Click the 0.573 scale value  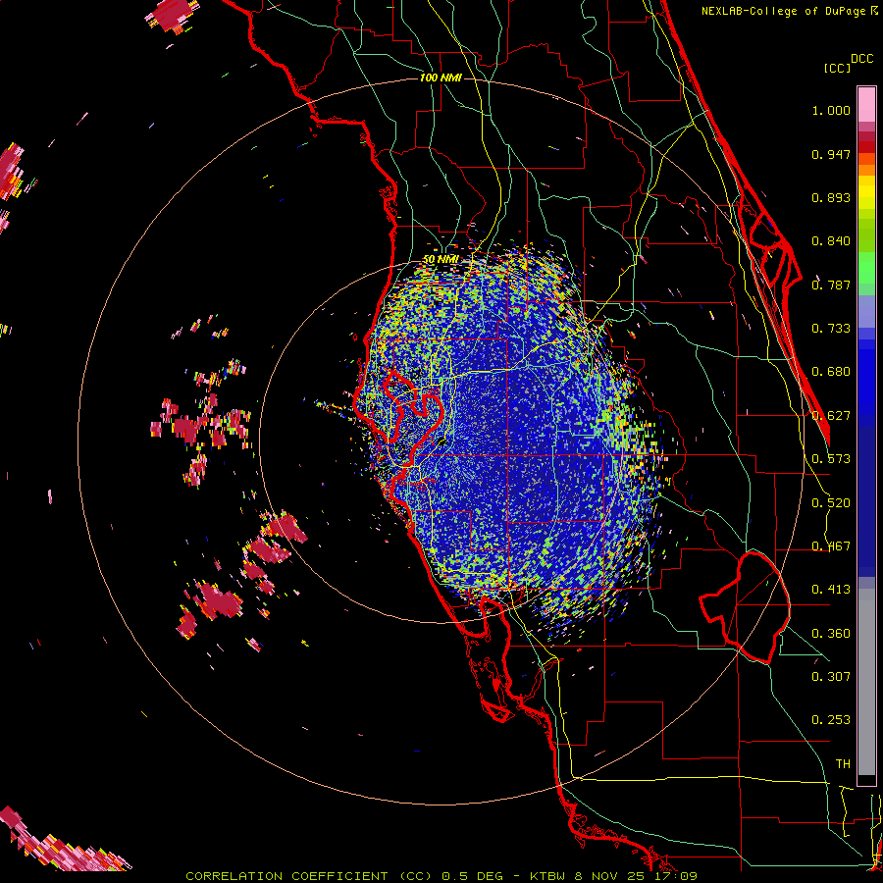831,458
